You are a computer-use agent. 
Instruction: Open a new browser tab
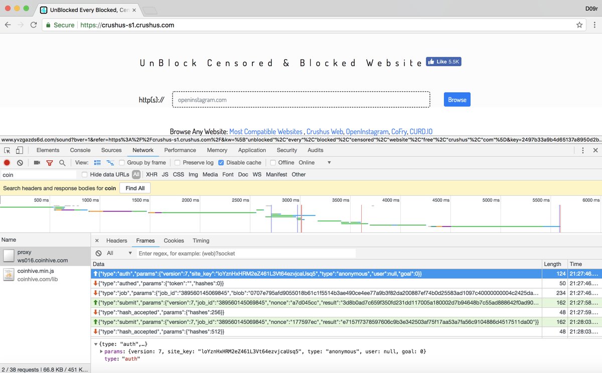pyautogui.click(x=149, y=10)
